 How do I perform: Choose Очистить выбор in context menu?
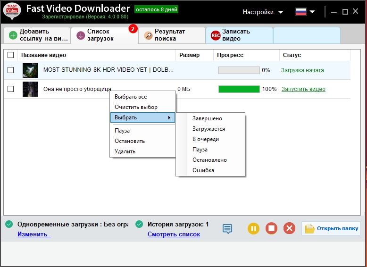pyautogui.click(x=142, y=107)
